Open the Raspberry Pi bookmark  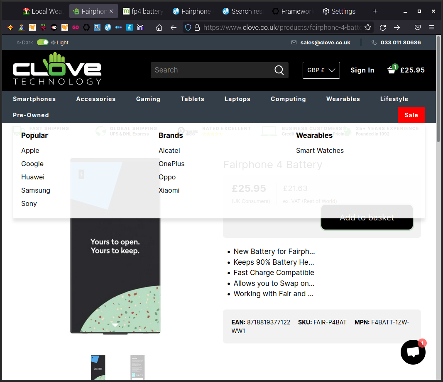pos(43,27)
